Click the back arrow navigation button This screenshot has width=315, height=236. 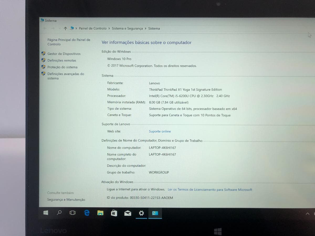click(x=45, y=28)
